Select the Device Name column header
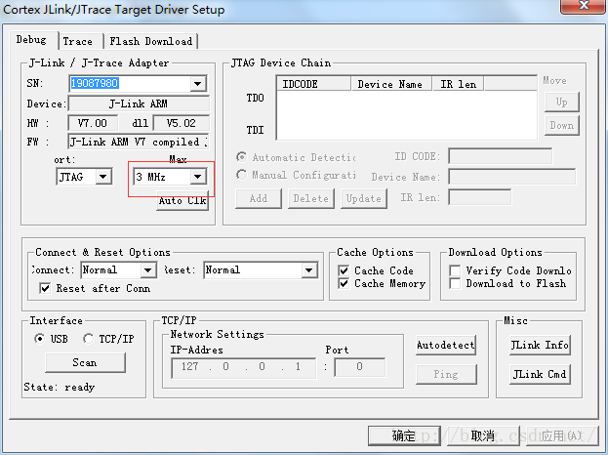Viewport: 608px width, 455px height. [390, 84]
